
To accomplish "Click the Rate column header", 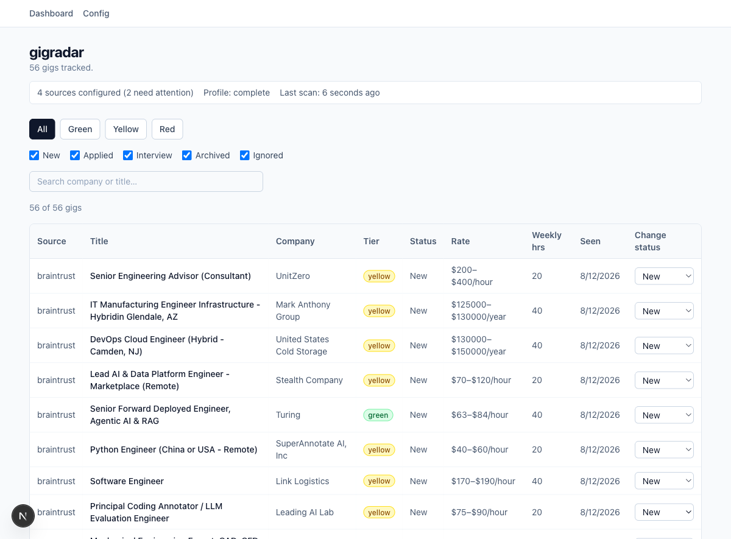I will tap(461, 241).
